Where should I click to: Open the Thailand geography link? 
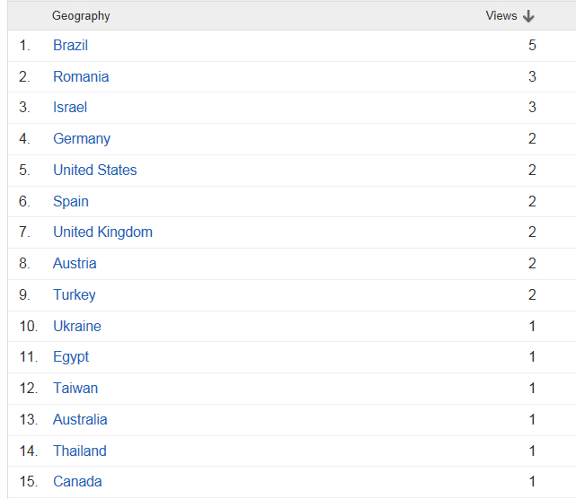point(79,451)
